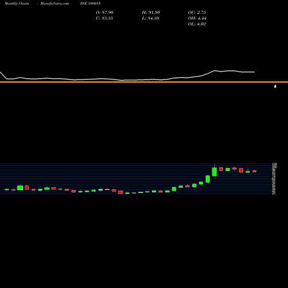The height and width of the screenshot is (288, 288).
Task: Click the 'OL: 4.02' value
Action: tap(197, 24)
